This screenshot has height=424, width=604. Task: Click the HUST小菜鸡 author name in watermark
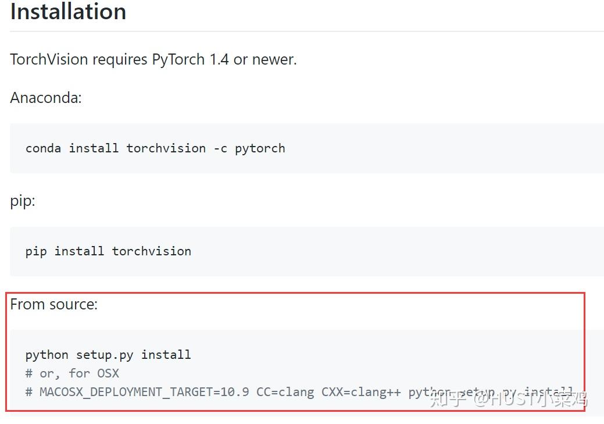click(539, 399)
